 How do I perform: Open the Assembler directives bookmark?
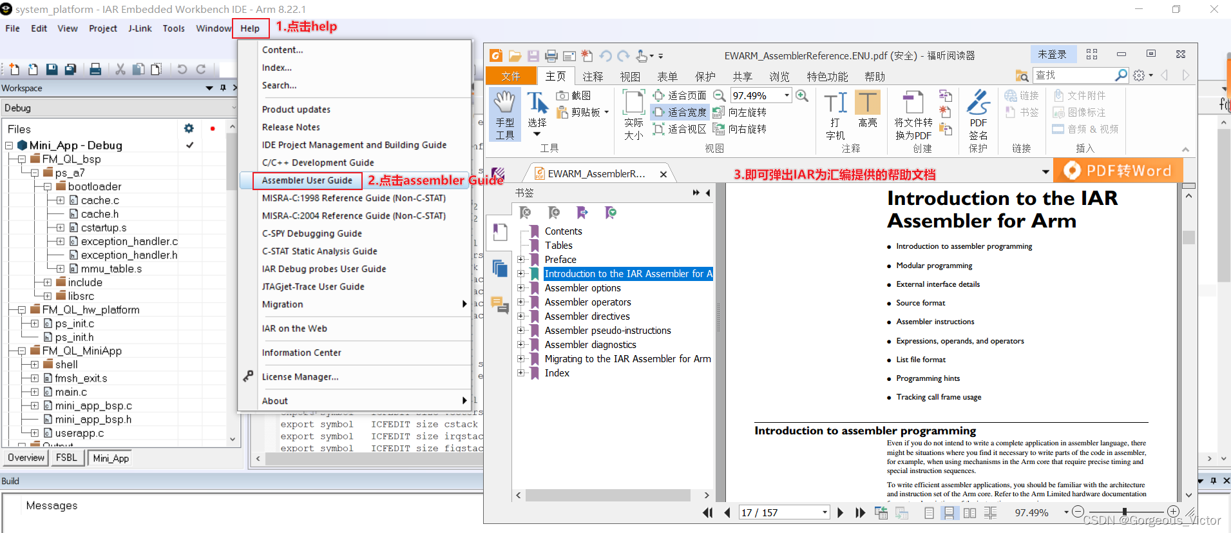pos(587,316)
